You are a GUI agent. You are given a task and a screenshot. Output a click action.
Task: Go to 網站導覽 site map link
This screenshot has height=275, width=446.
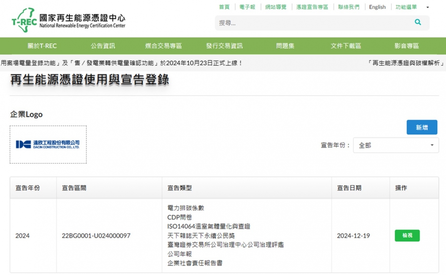coord(276,7)
